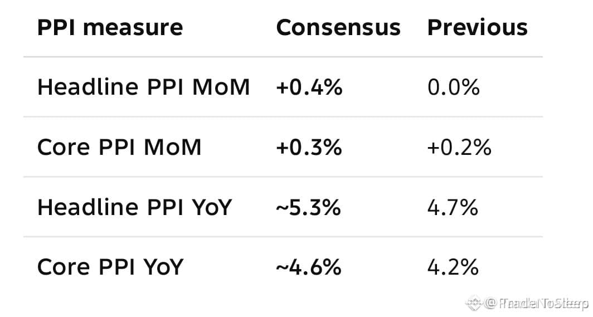The width and height of the screenshot is (593, 317).
Task: Click the 'Headline PPI MoM' row label
Action: tap(144, 87)
